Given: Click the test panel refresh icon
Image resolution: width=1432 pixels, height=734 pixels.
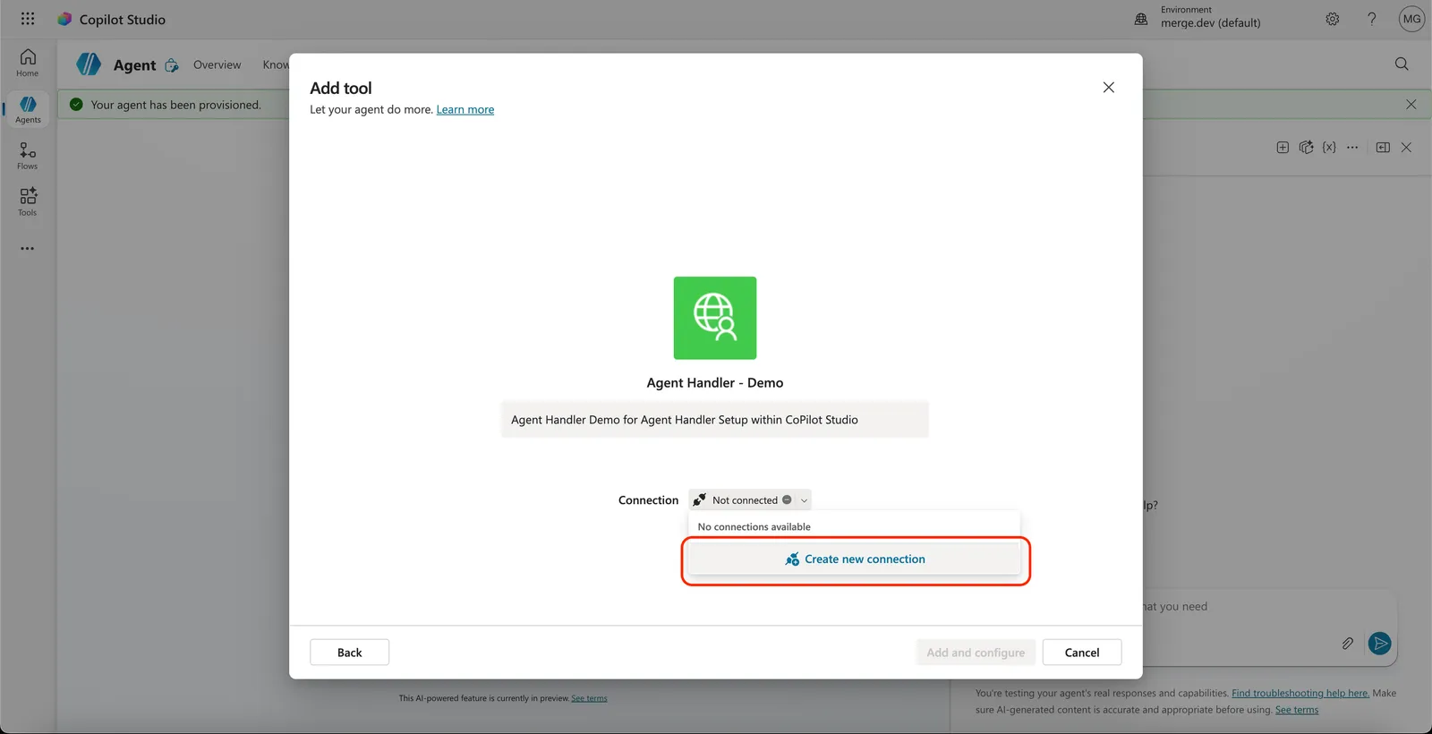Looking at the screenshot, I should [1306, 147].
